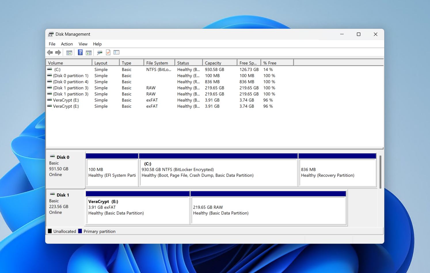The width and height of the screenshot is (430, 273).
Task: Click the disk icon next to Disk 1 label
Action: (x=52, y=194)
